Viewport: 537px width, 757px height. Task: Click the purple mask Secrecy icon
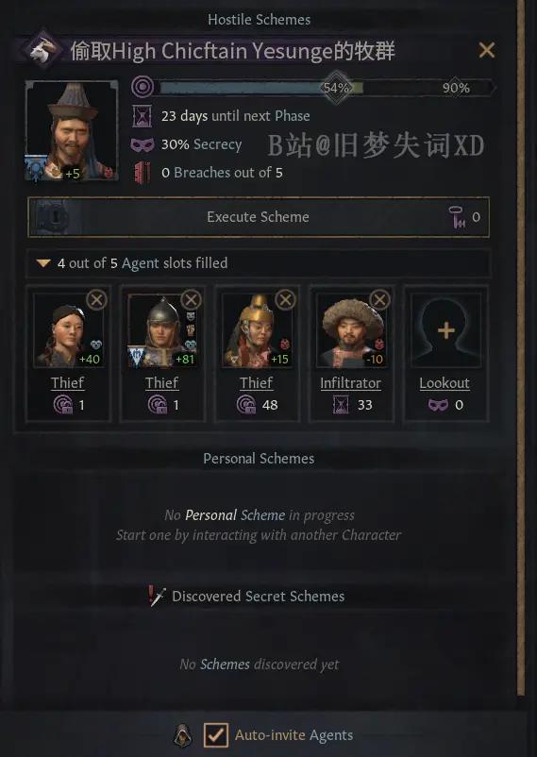[x=142, y=144]
